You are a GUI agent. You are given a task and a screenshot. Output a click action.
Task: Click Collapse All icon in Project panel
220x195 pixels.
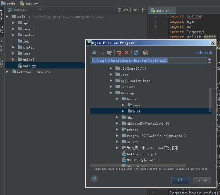click(x=126, y=10)
